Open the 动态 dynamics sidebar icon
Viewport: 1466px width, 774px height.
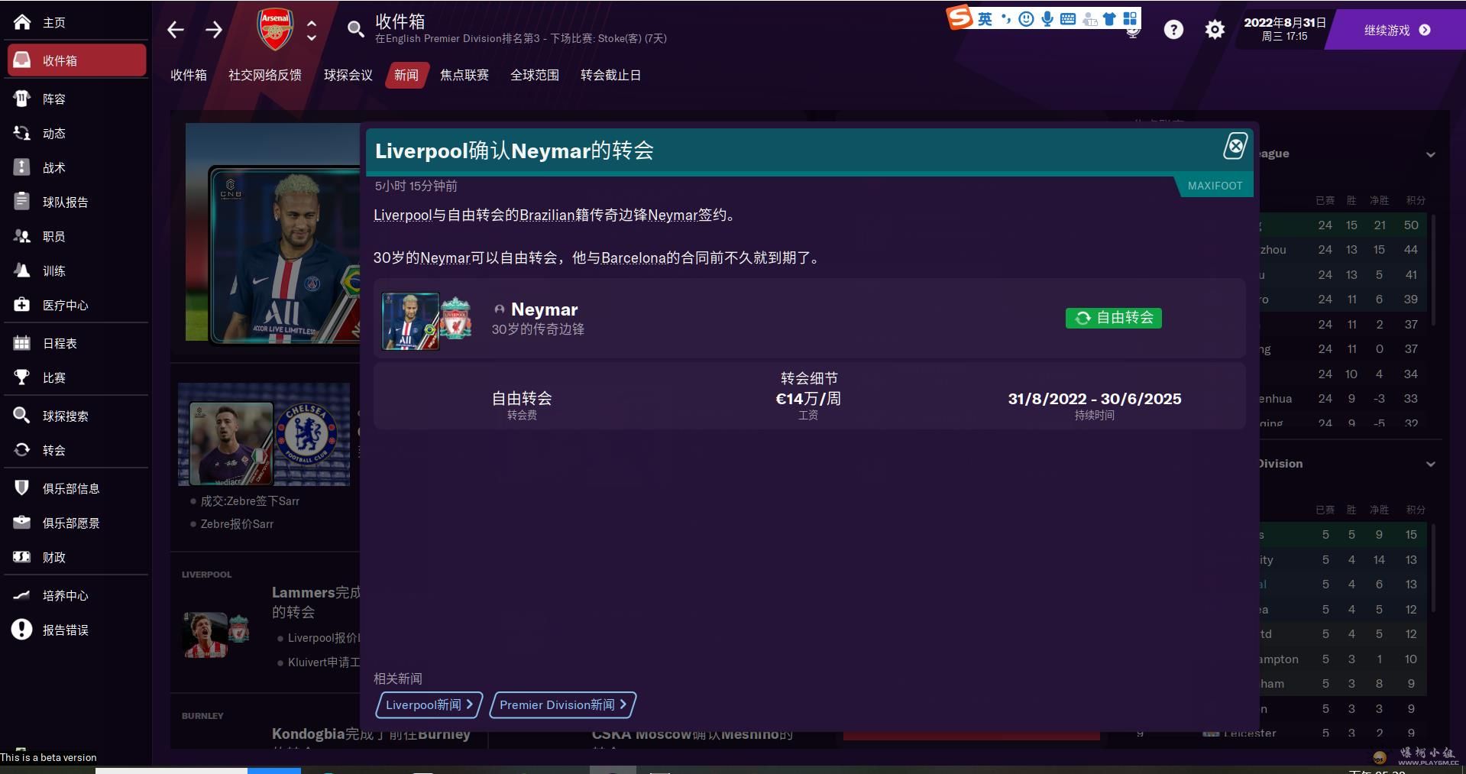pyautogui.click(x=22, y=133)
